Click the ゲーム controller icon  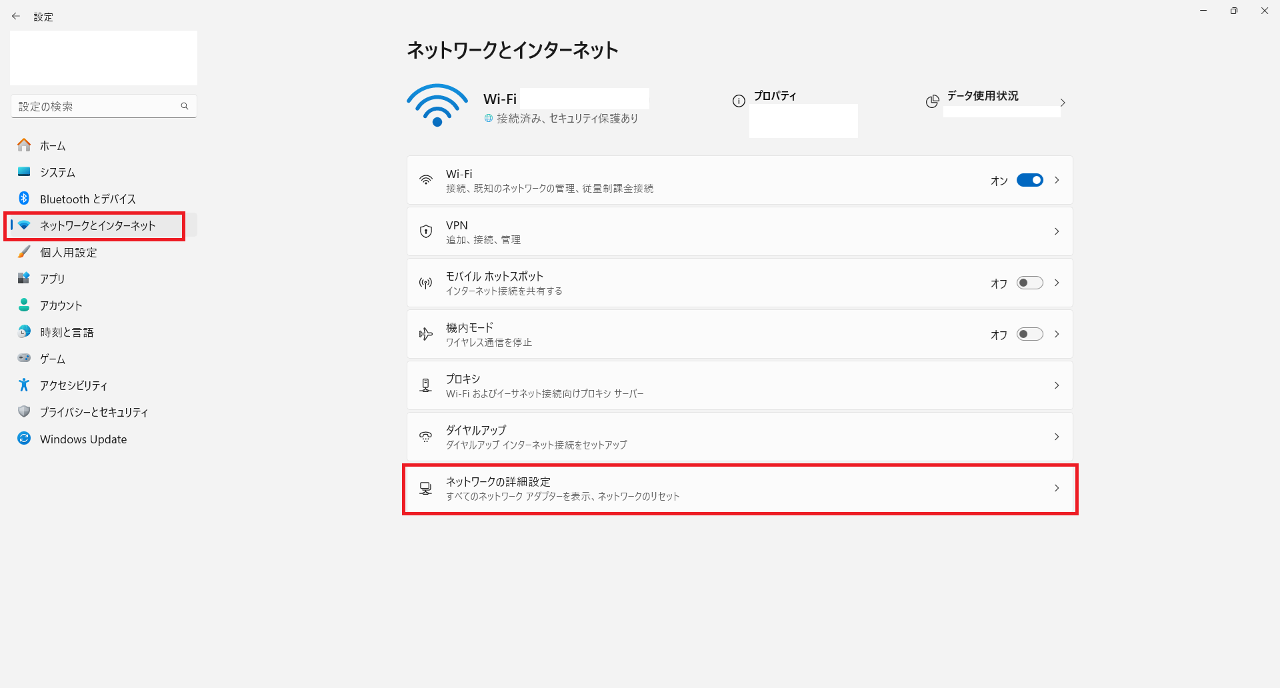coord(24,358)
